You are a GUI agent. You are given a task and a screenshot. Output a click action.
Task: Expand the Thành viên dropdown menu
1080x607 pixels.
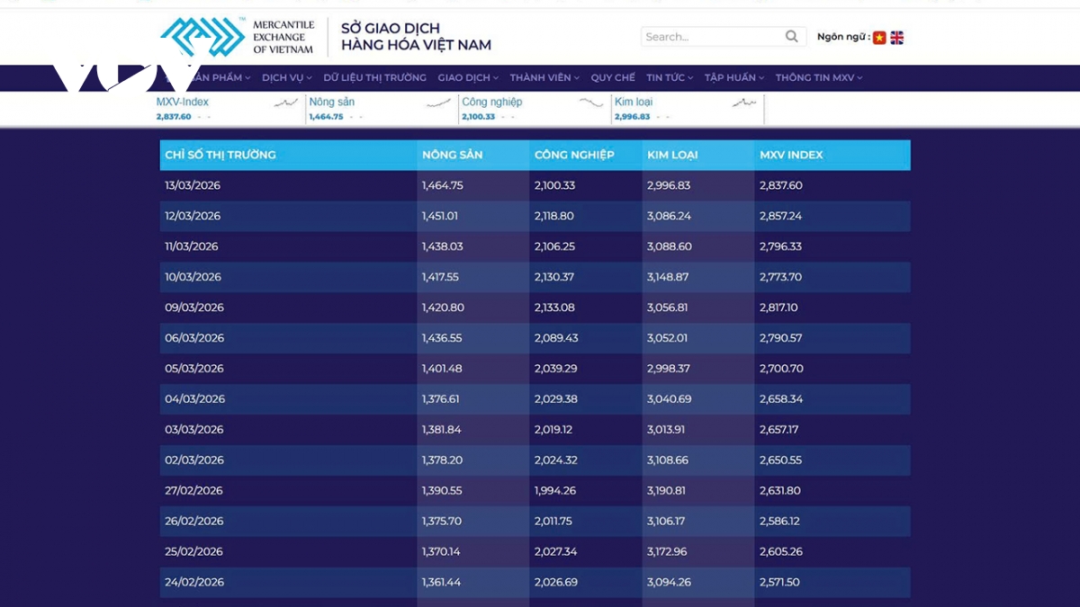(x=544, y=78)
